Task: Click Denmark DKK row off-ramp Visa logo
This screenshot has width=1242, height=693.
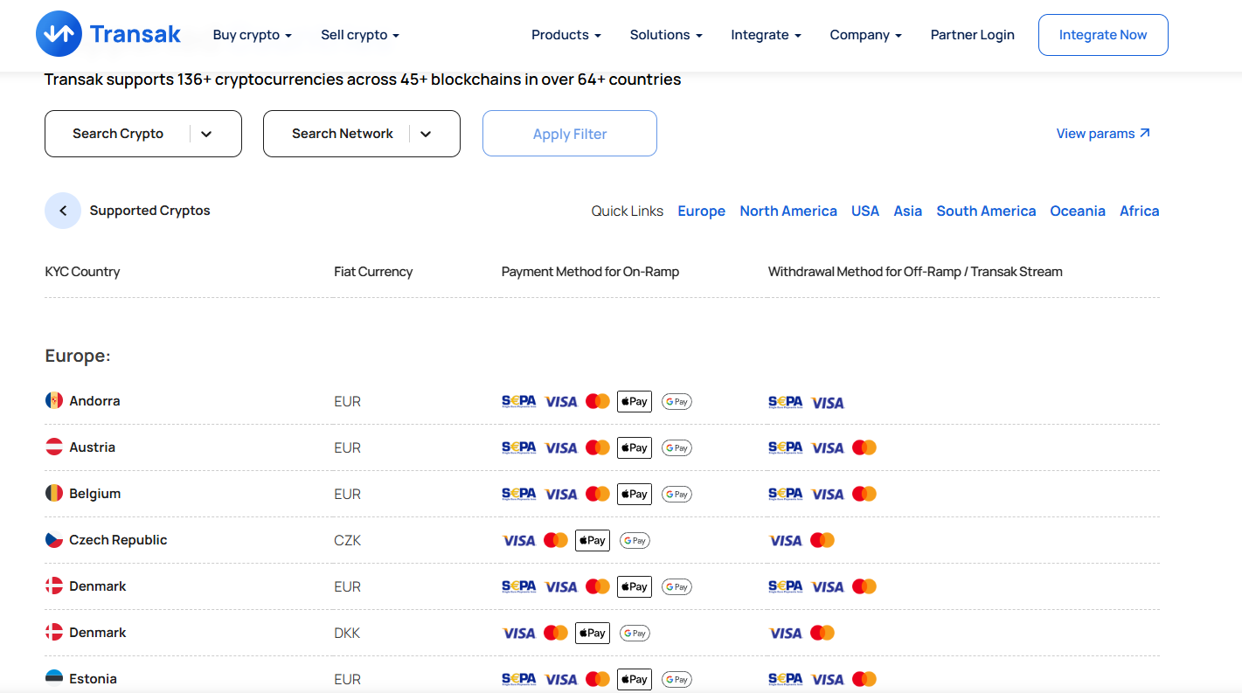Action: (786, 633)
